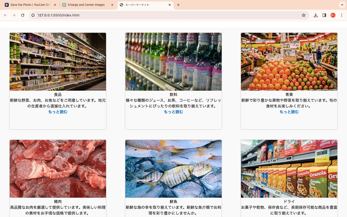Go back to the previous page
The height and width of the screenshot is (217, 347).
coord(5,15)
